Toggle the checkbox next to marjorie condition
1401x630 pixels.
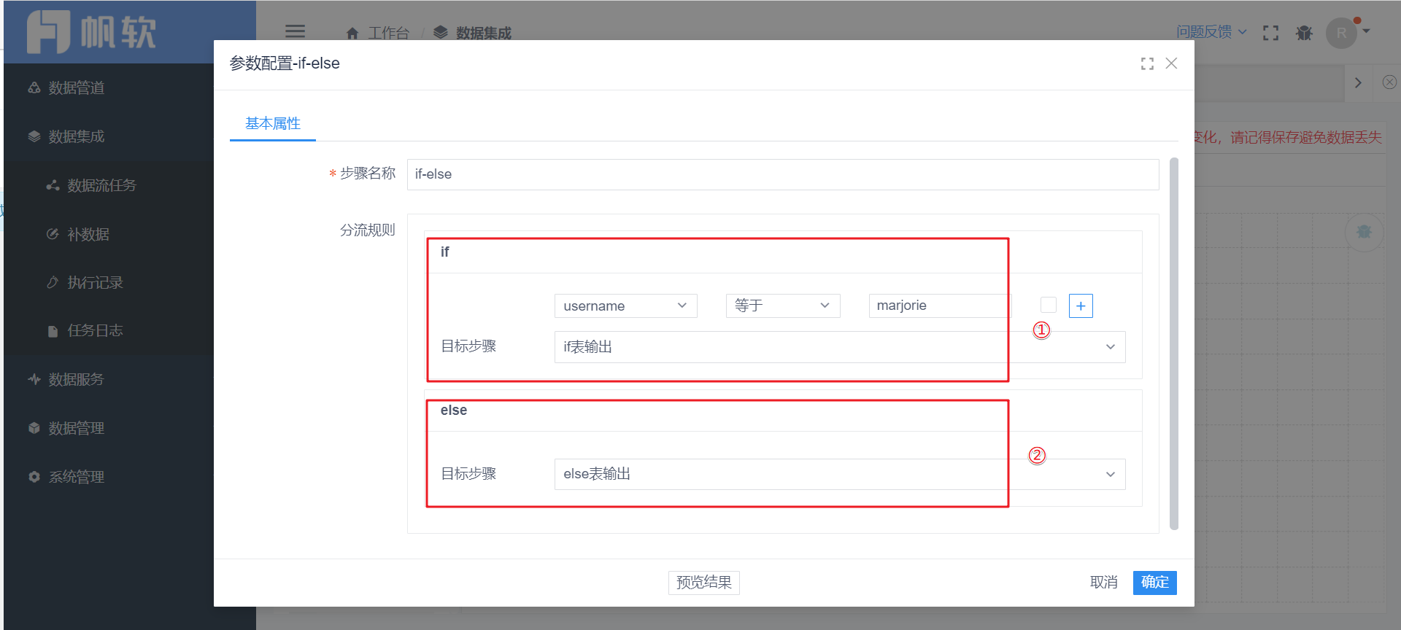pos(1049,305)
